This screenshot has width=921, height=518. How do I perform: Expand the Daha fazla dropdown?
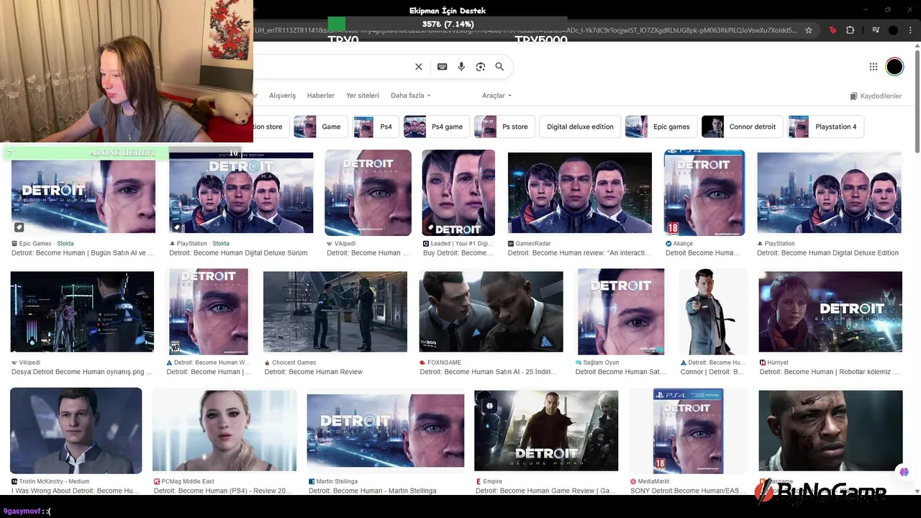[x=411, y=96]
